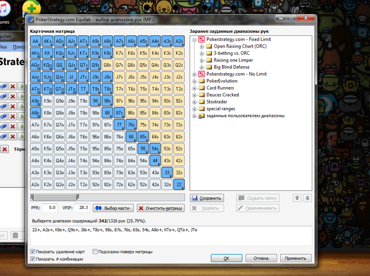Click the Pokerstrategy.com - Fixed Limit percent icon
Viewport: 370px width, 276px height.
(201, 40)
